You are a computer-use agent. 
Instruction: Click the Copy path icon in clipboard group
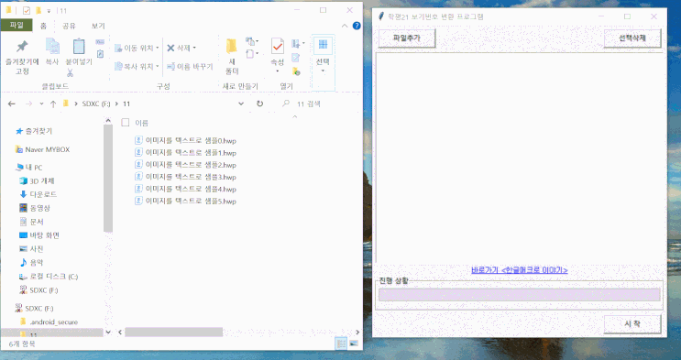tap(100, 42)
